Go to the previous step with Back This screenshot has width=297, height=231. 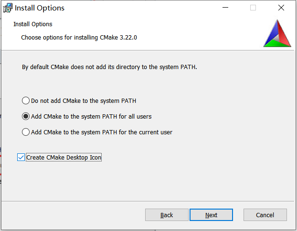pos(167,215)
